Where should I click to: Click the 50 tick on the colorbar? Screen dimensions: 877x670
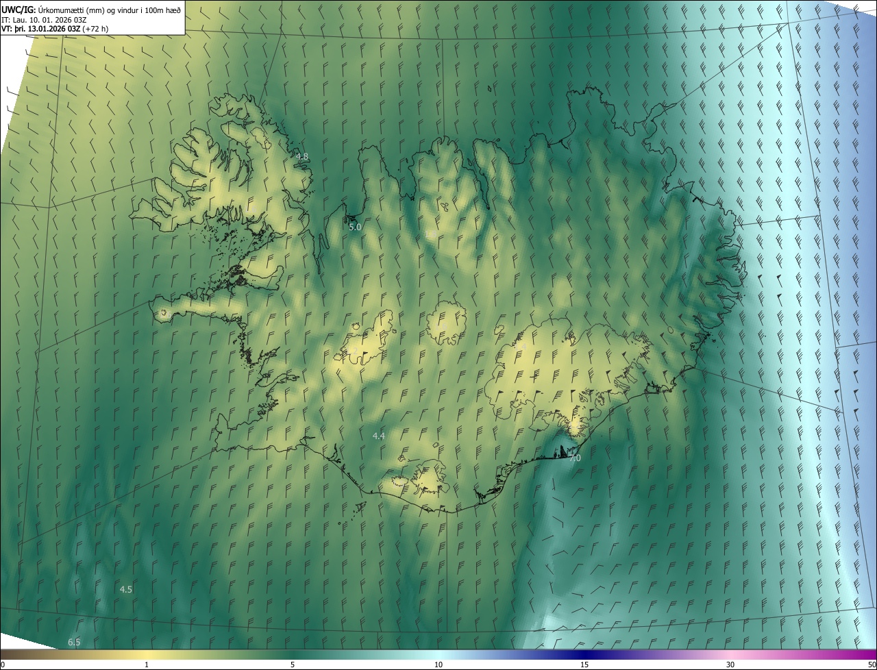click(x=872, y=665)
